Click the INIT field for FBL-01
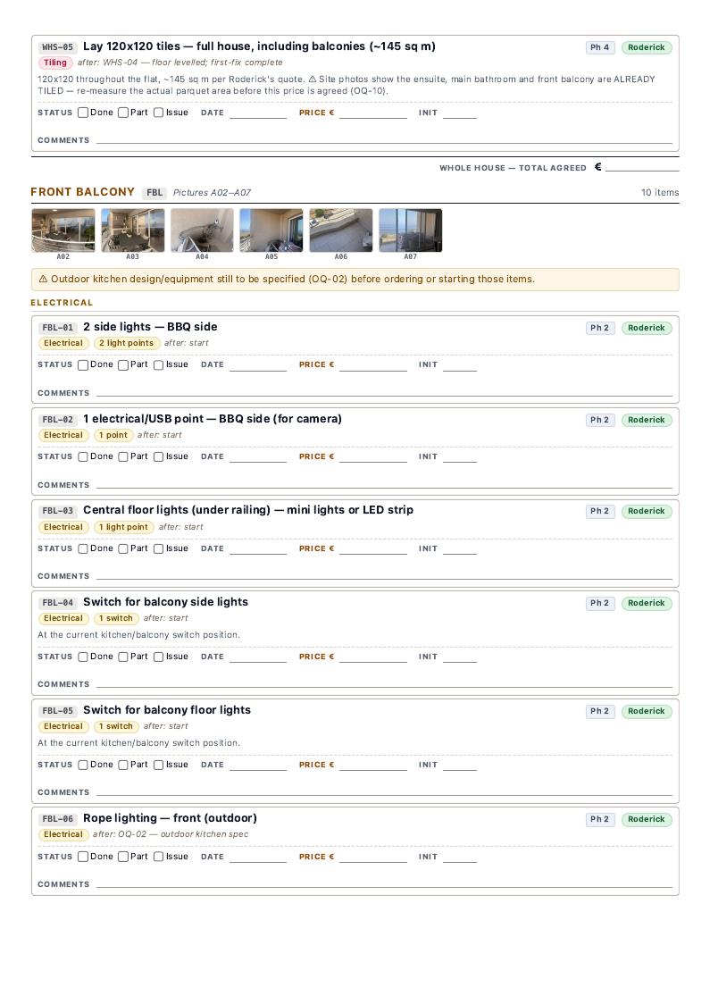 [460, 364]
